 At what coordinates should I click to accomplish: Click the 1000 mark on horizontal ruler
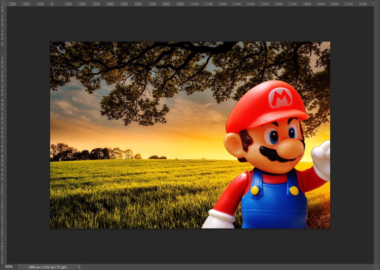pos(195,4)
